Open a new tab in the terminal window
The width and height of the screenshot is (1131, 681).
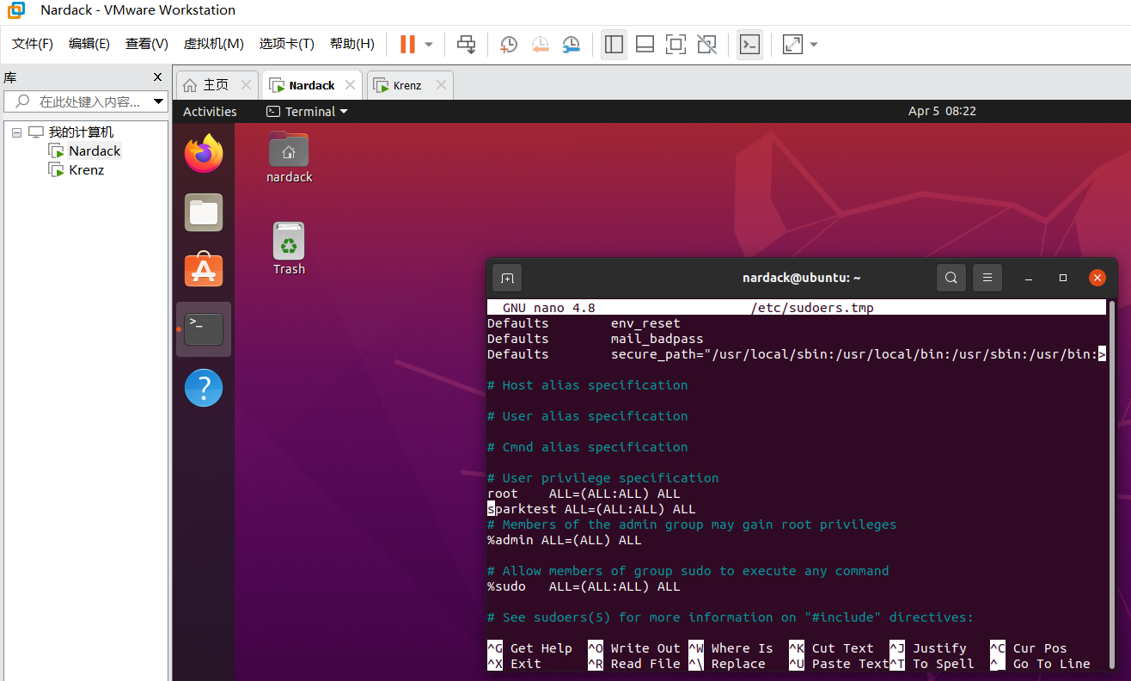pos(507,278)
